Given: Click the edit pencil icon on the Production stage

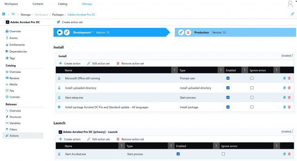Looking at the screenshot, I should 181,32.
